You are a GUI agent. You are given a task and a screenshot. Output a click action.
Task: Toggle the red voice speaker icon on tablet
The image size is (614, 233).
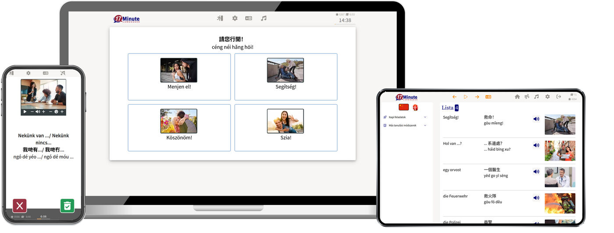(x=415, y=107)
